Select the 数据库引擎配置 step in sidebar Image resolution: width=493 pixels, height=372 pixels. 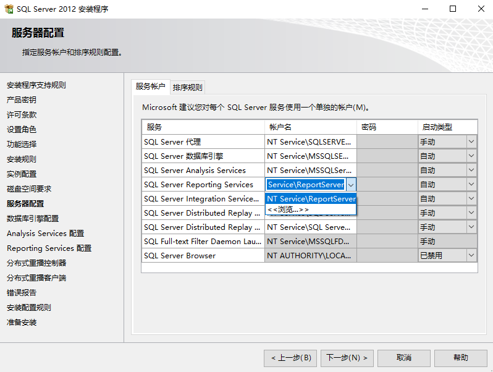point(33,219)
